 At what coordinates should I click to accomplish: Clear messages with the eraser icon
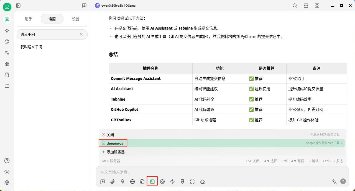[202, 182]
